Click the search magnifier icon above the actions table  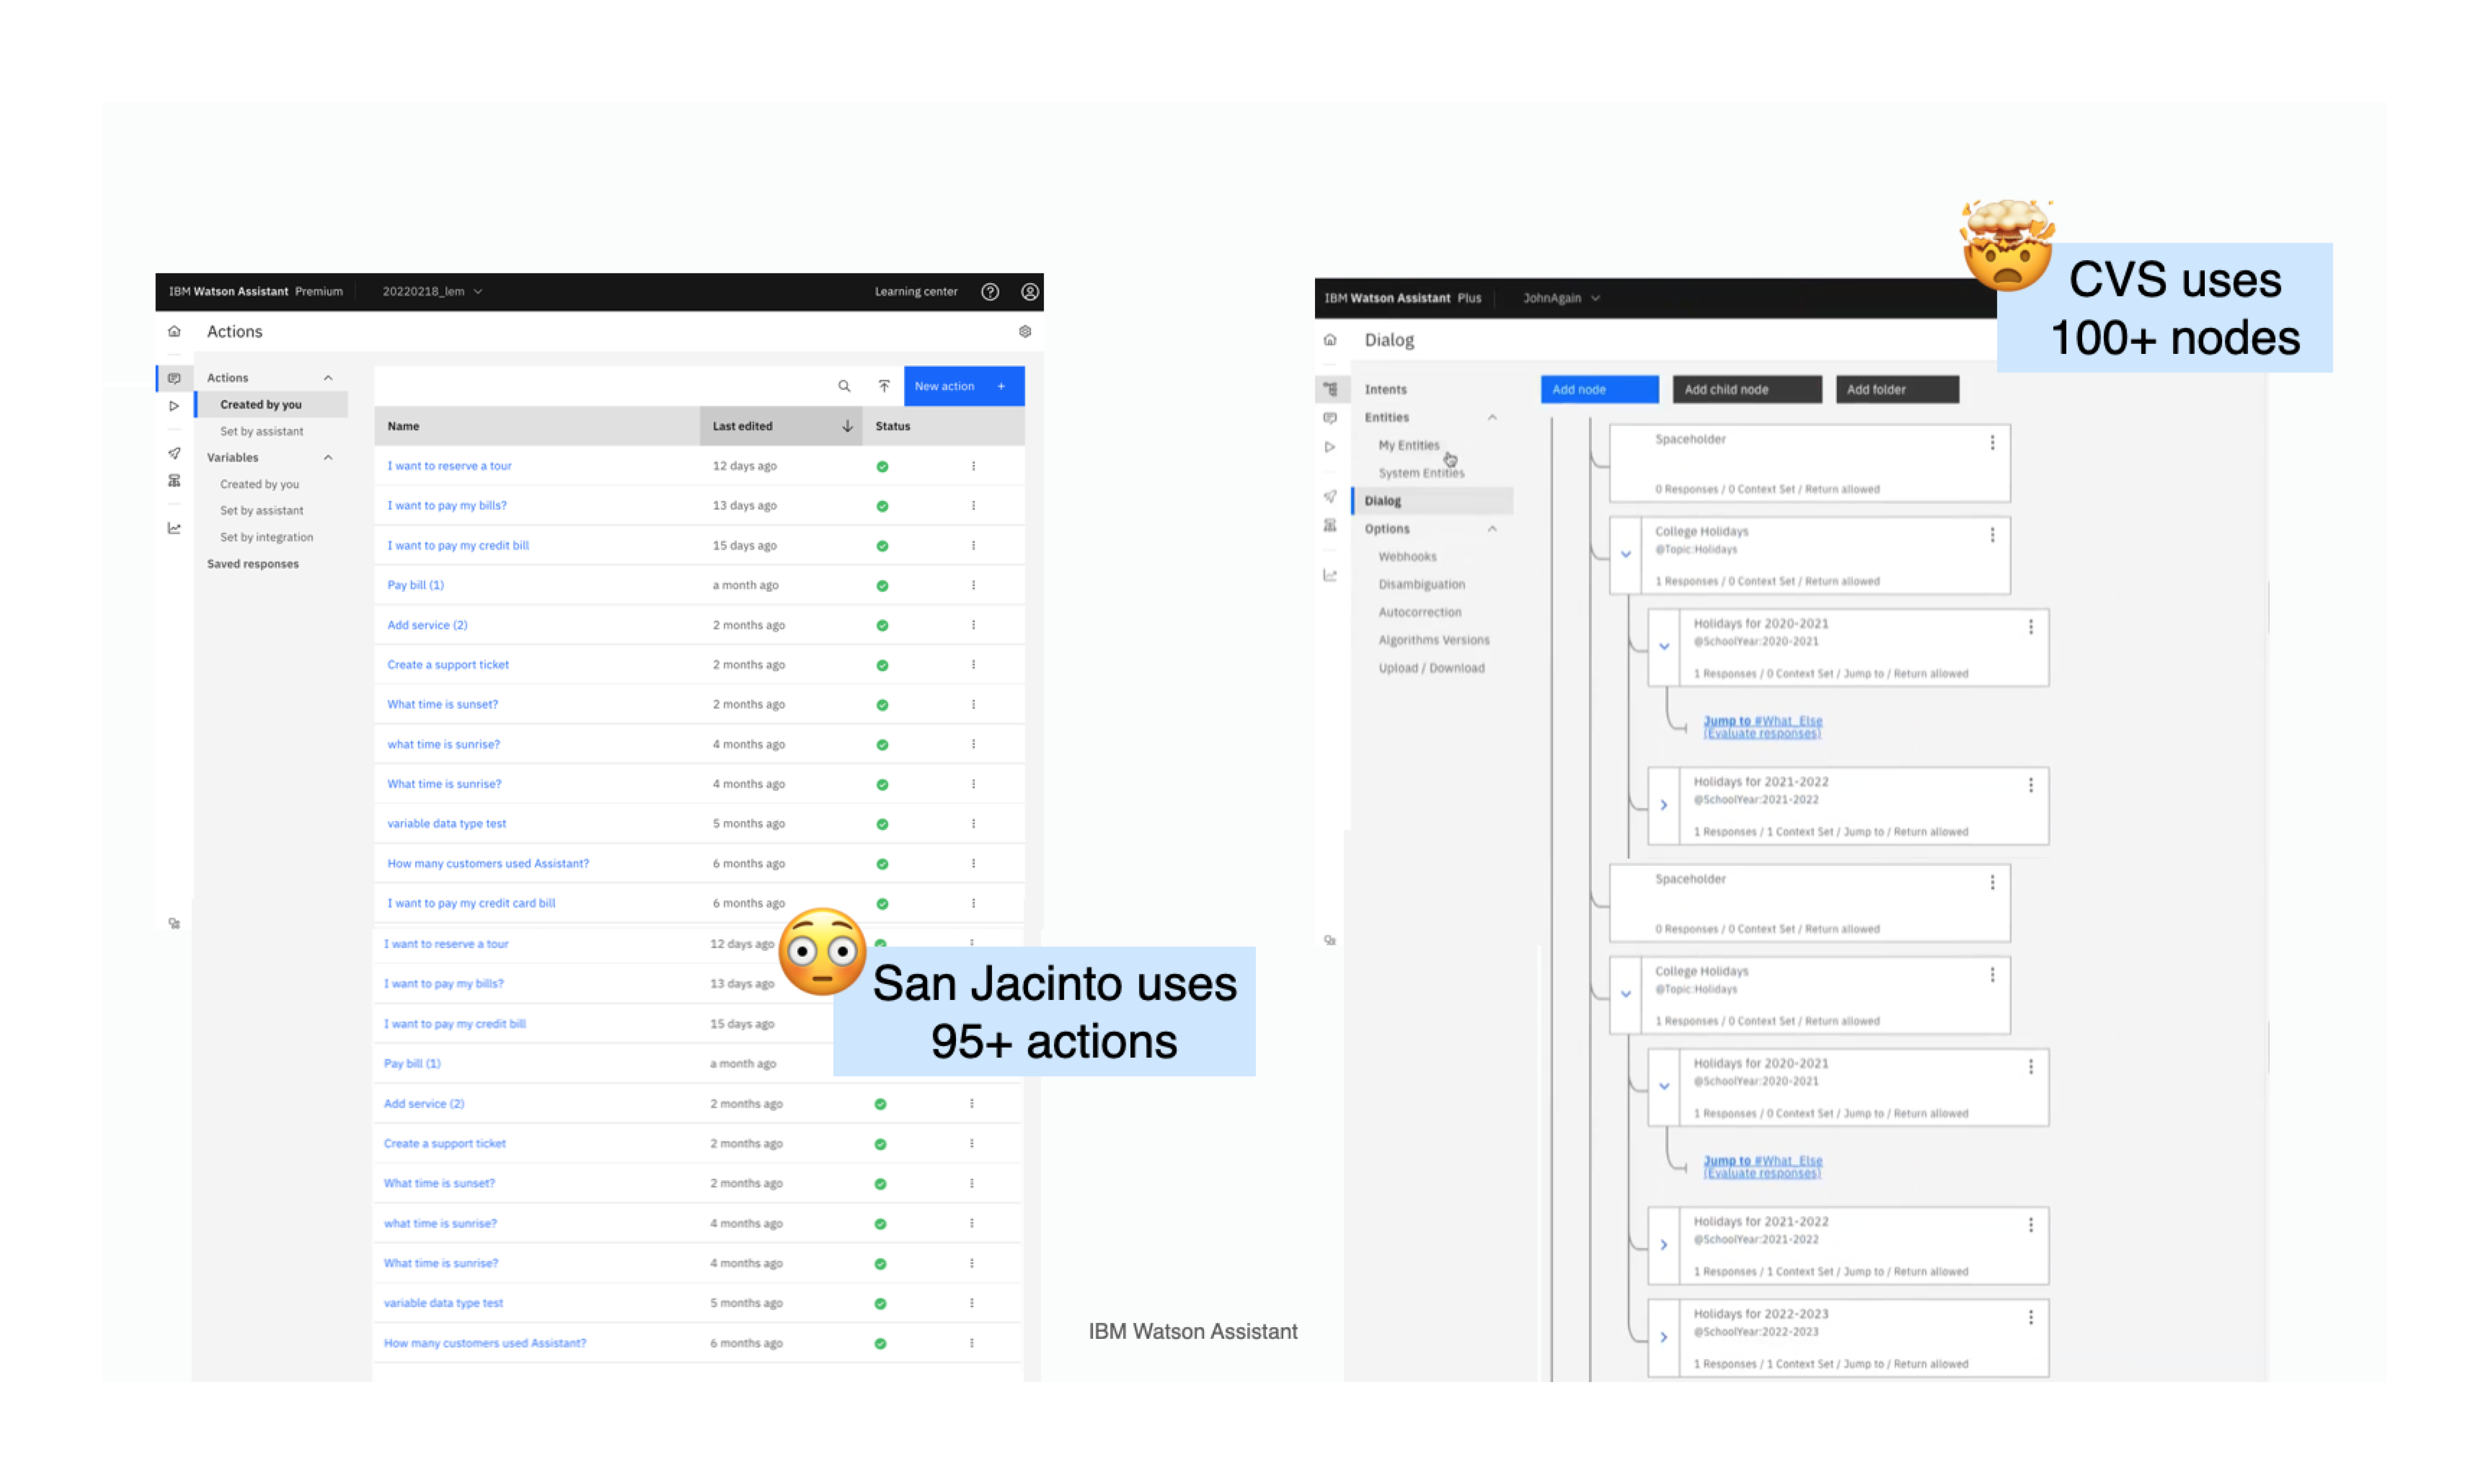(x=844, y=386)
